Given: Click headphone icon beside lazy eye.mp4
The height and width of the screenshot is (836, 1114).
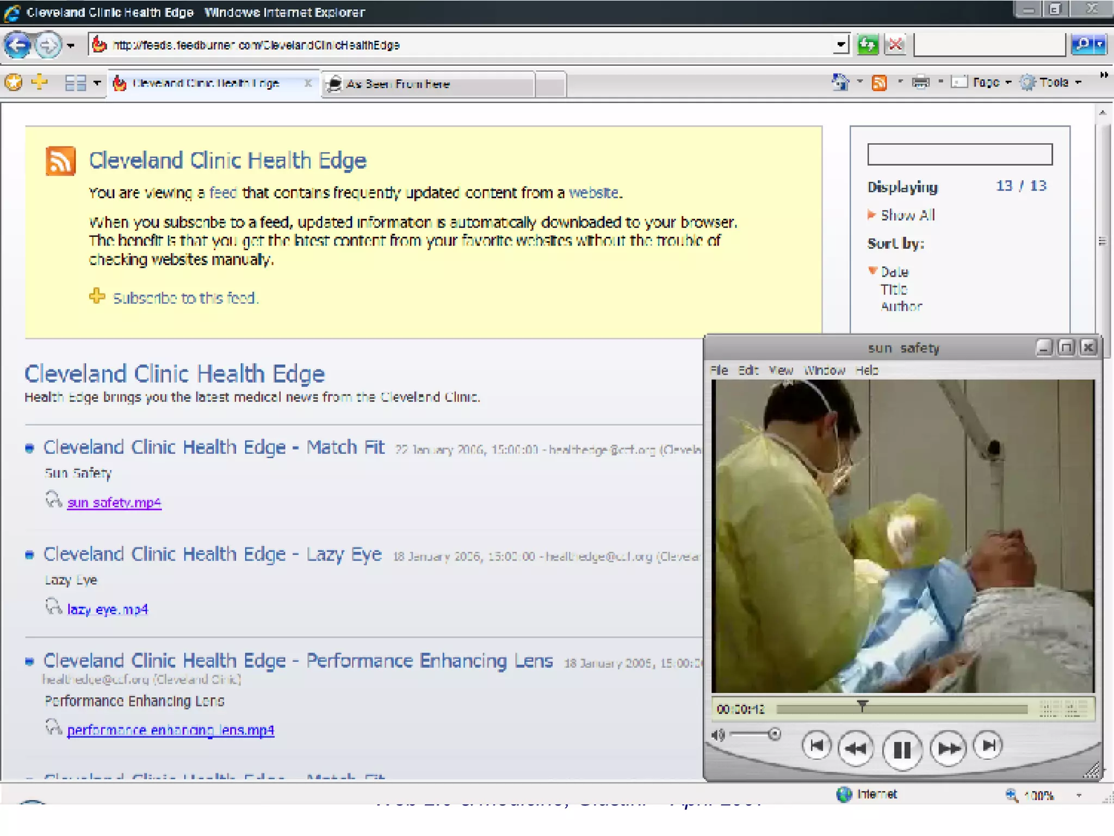Looking at the screenshot, I should pyautogui.click(x=53, y=606).
